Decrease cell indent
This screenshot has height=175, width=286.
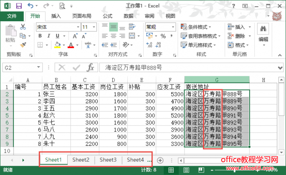(x=105, y=45)
